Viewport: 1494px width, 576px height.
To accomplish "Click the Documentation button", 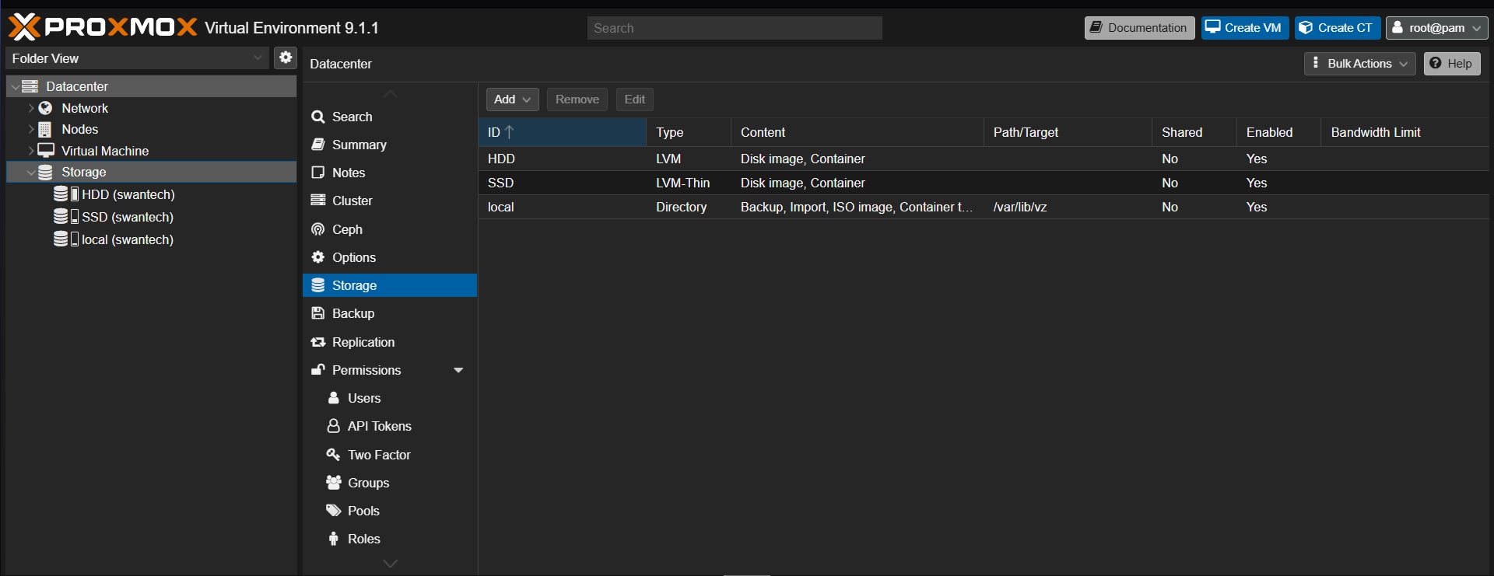I will tap(1139, 28).
